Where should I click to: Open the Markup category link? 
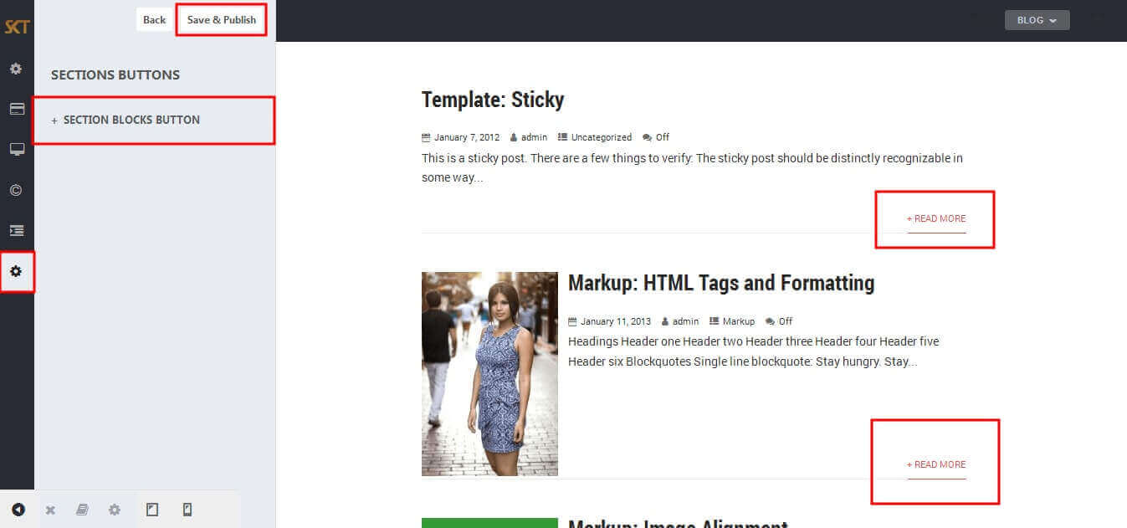[739, 321]
